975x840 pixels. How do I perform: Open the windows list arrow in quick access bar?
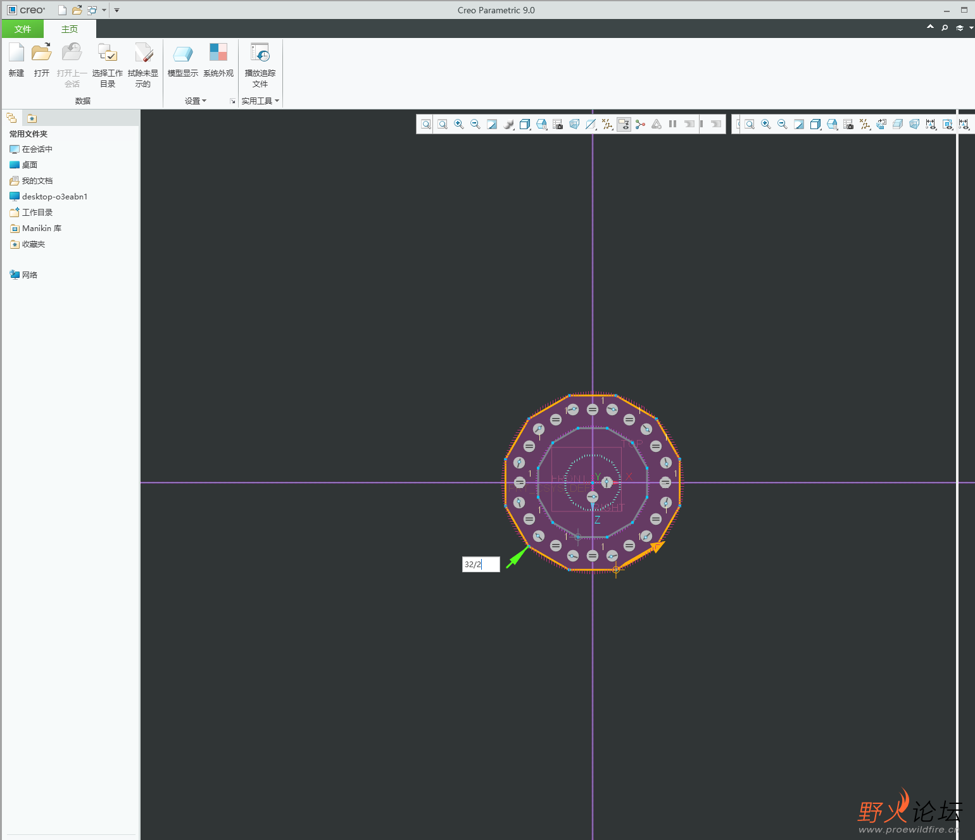tap(104, 10)
